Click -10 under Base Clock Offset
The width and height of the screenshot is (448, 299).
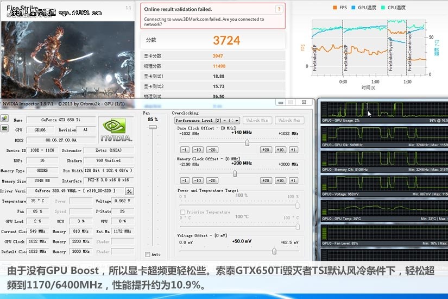coord(198,149)
